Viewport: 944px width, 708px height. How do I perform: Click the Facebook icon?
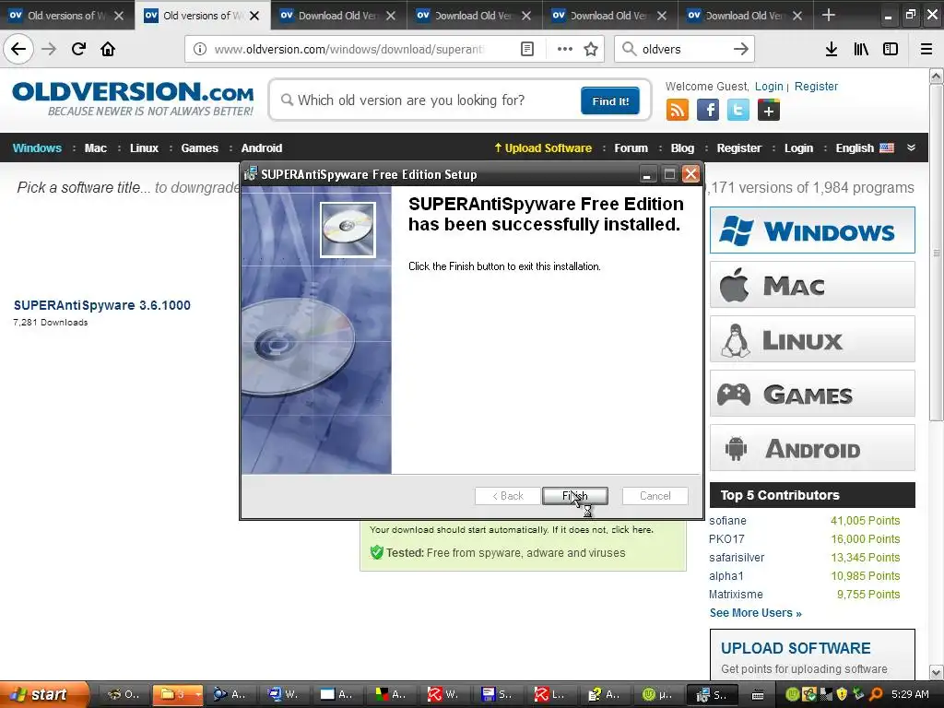click(708, 111)
